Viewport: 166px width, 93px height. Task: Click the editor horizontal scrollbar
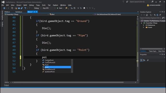coord(68,82)
